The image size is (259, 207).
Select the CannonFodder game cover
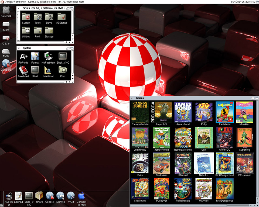pyautogui.click(x=140, y=112)
